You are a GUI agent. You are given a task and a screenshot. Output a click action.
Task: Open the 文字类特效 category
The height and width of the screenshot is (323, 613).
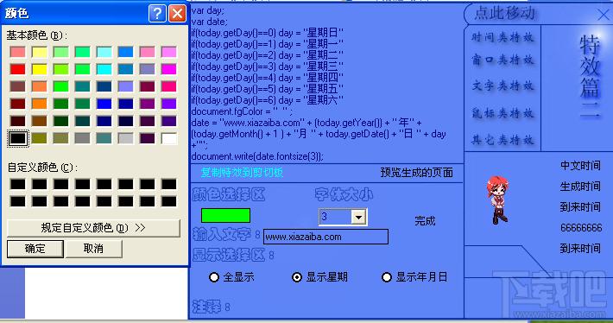502,85
